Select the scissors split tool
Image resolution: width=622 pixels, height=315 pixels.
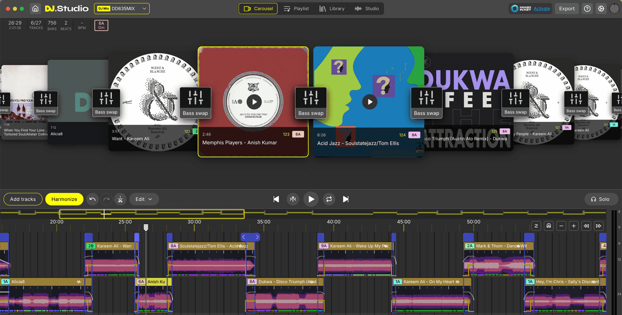coord(120,199)
